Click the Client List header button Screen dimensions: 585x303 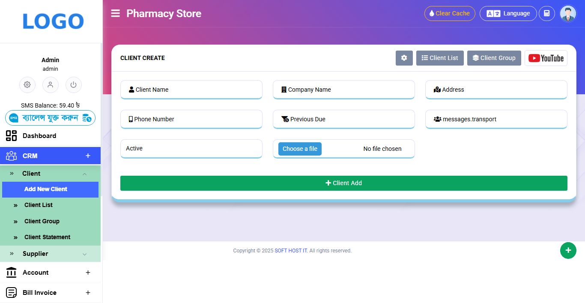[440, 58]
